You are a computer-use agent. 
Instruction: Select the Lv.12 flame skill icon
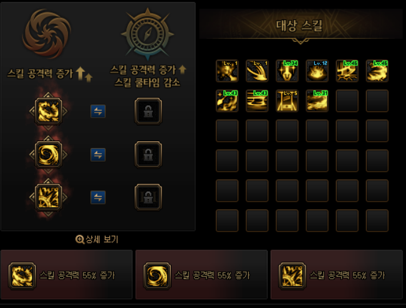coord(317,71)
